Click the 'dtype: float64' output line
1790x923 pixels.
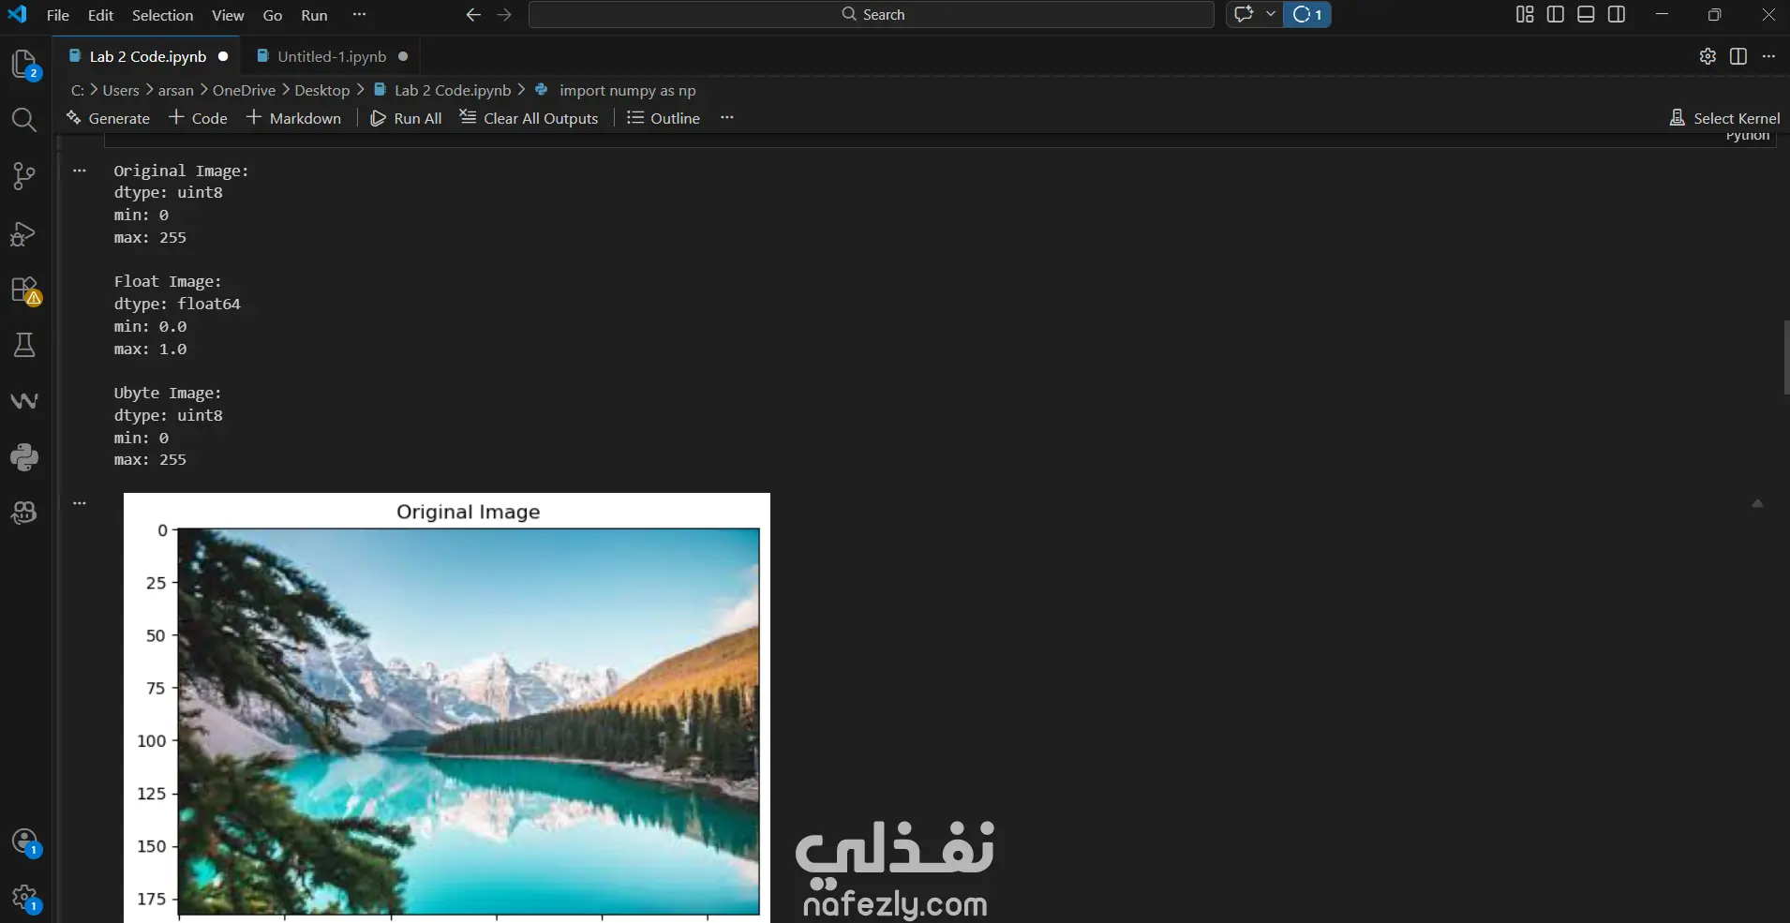click(177, 304)
